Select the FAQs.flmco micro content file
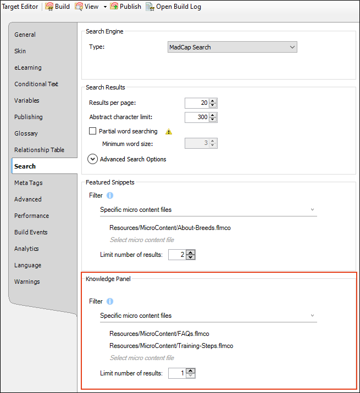 coord(159,334)
